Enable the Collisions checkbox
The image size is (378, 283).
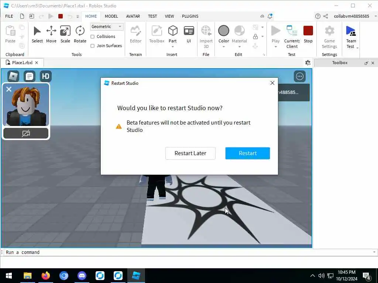coord(92,36)
